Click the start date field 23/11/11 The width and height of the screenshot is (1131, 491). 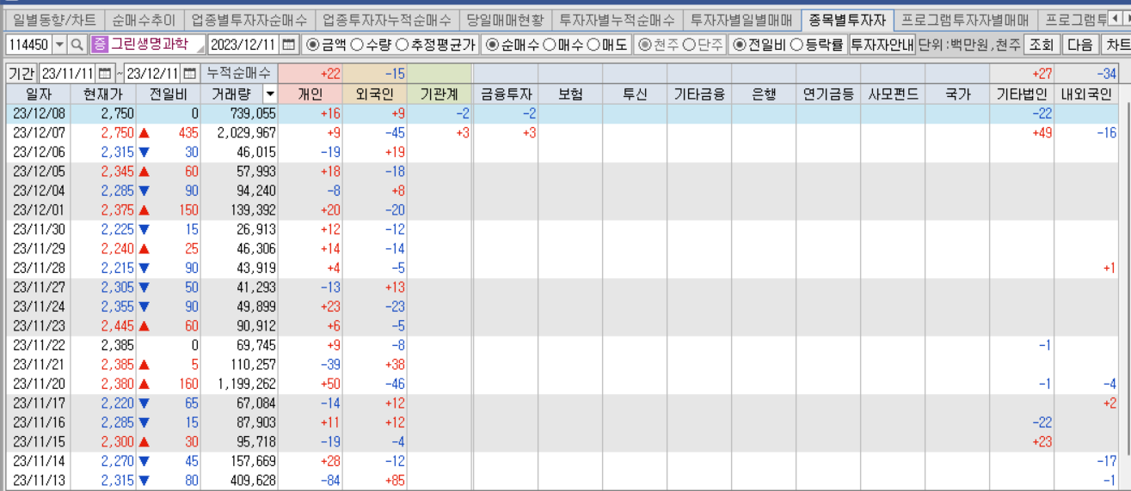[68, 74]
